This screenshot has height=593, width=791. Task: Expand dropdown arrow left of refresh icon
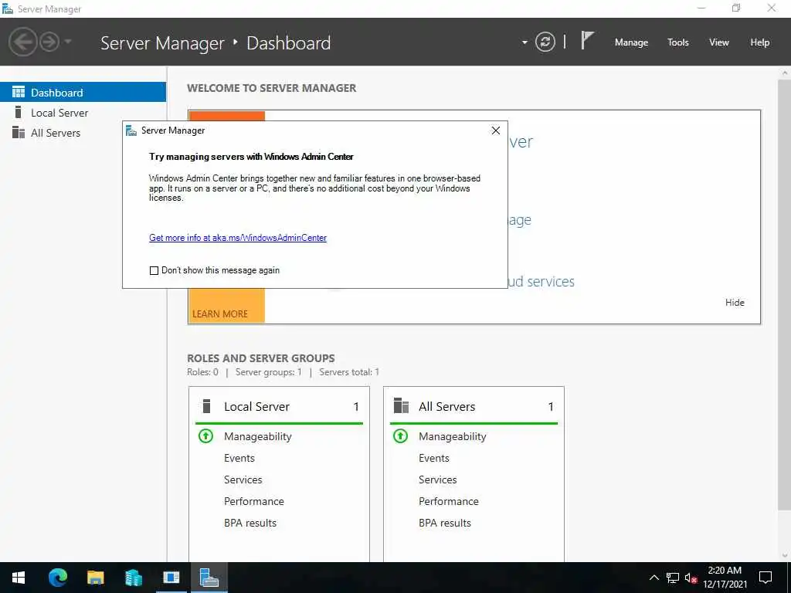click(525, 42)
